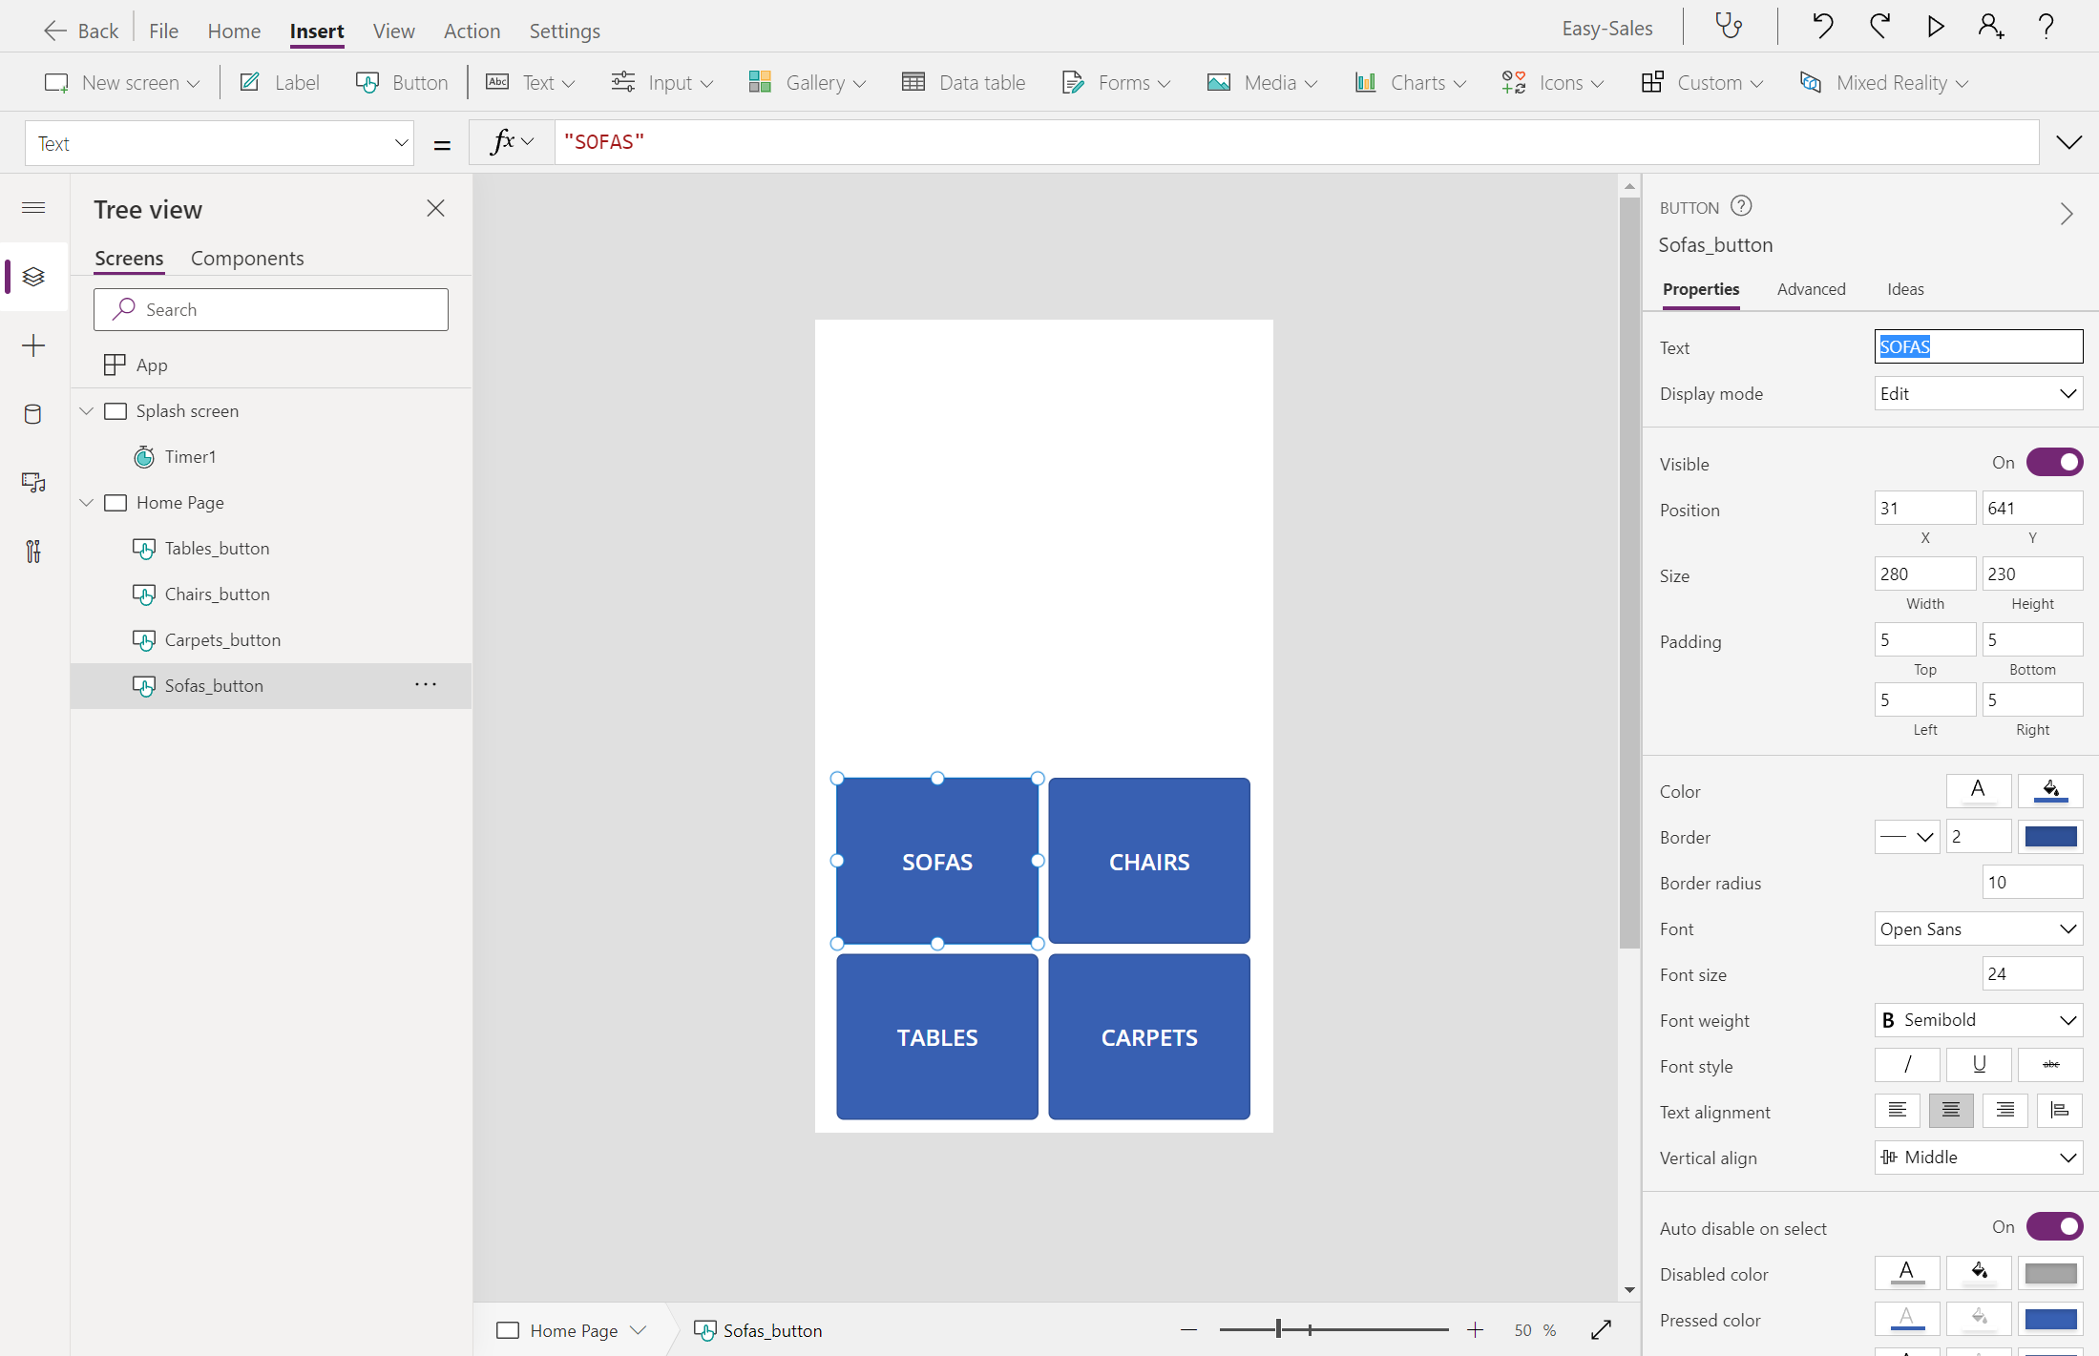Open the Settings menu
The height and width of the screenshot is (1356, 2099).
564,31
